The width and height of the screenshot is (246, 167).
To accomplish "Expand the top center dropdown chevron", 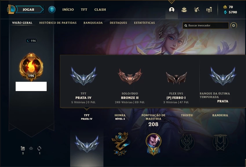I will [171, 2].
